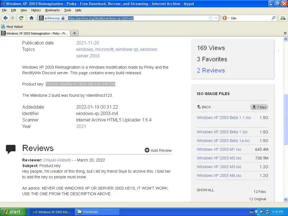Bookmark this page with the star icon

click(x=210, y=18)
